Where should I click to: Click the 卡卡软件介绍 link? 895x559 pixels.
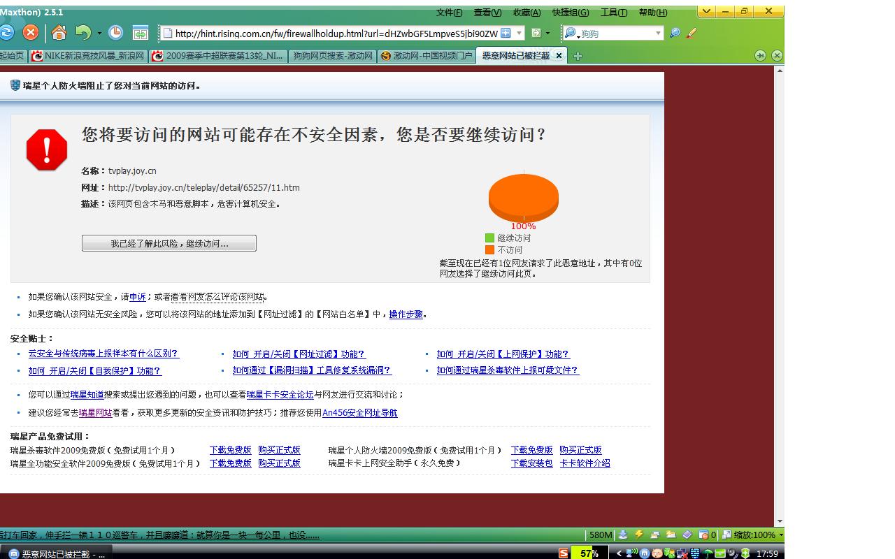click(x=585, y=463)
